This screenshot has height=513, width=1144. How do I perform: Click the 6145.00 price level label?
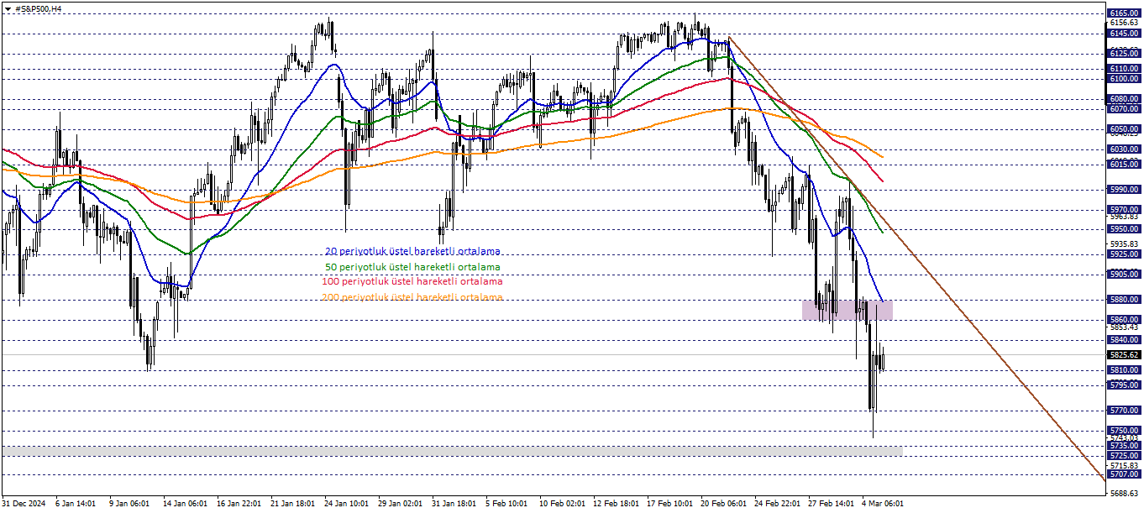coord(1124,33)
